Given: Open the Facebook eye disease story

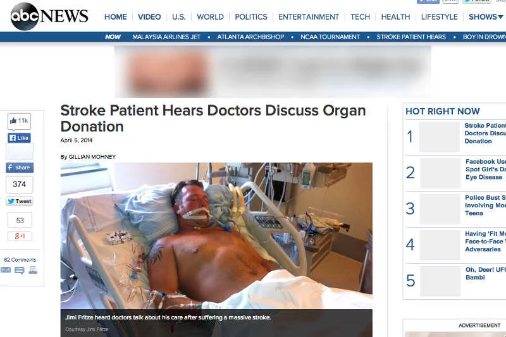Looking at the screenshot, I should [485, 169].
